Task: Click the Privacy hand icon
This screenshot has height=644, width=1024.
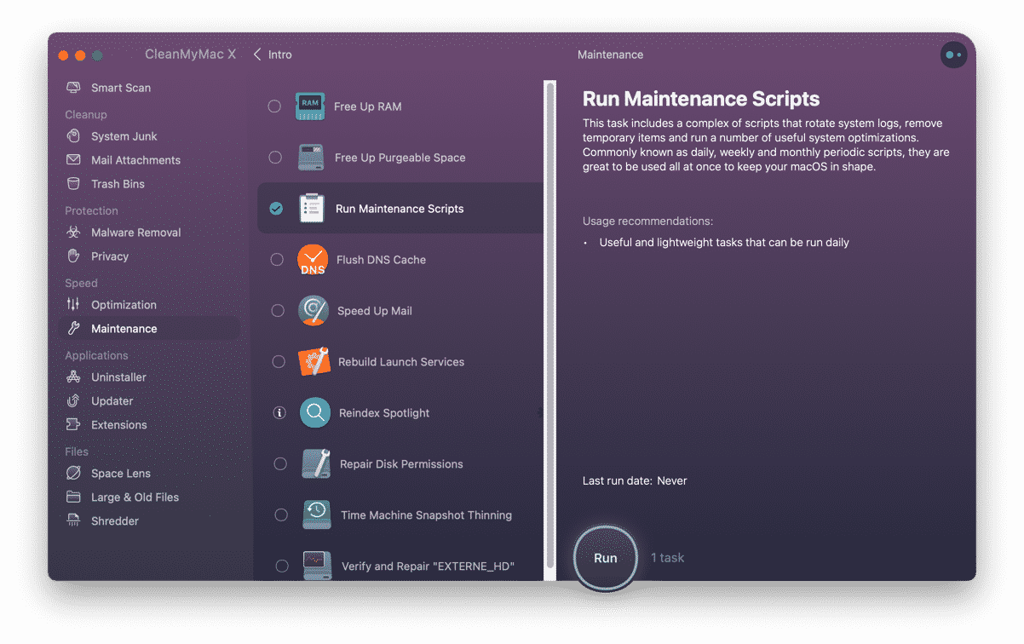Action: 74,256
